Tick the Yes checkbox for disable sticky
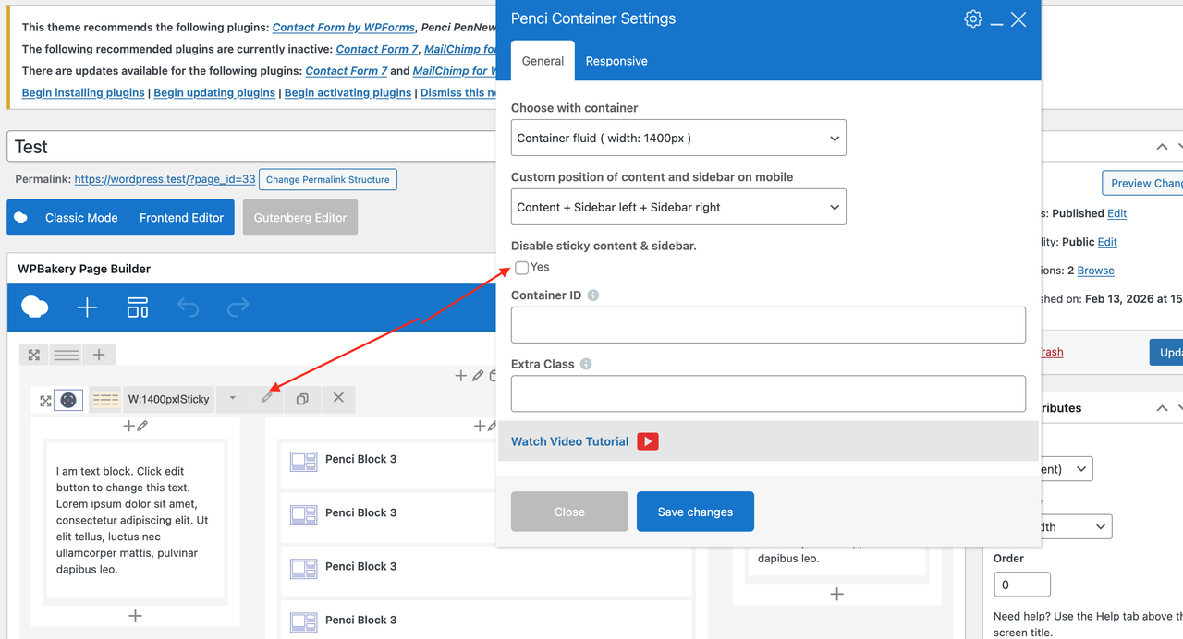Viewport: 1183px width, 639px height. 522,268
